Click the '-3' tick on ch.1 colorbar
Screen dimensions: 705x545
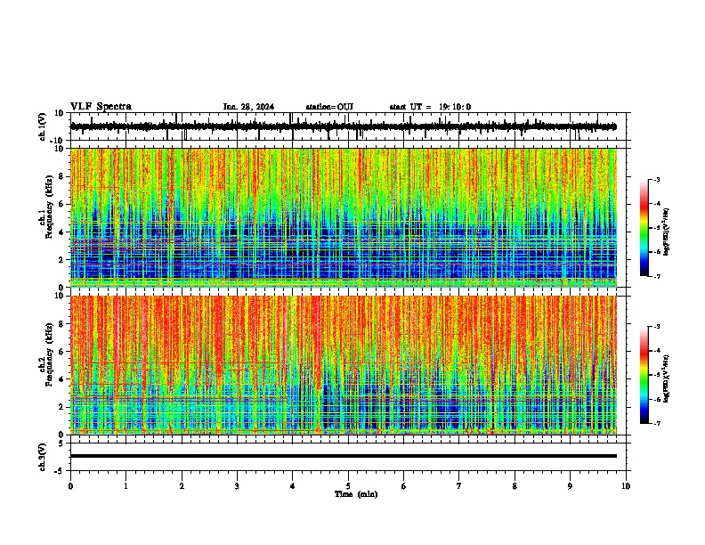pyautogui.click(x=656, y=179)
